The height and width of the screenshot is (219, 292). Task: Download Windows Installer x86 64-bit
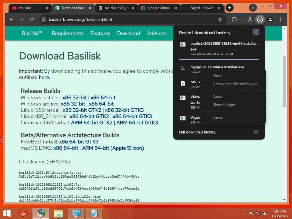tap(103, 98)
